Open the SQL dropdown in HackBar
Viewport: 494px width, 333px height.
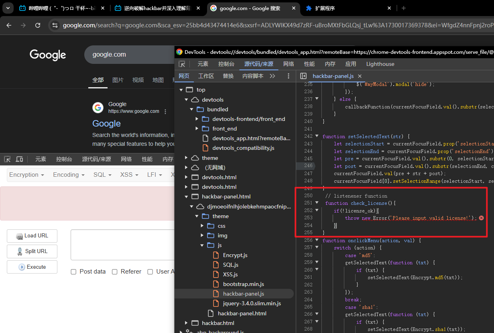(102, 175)
